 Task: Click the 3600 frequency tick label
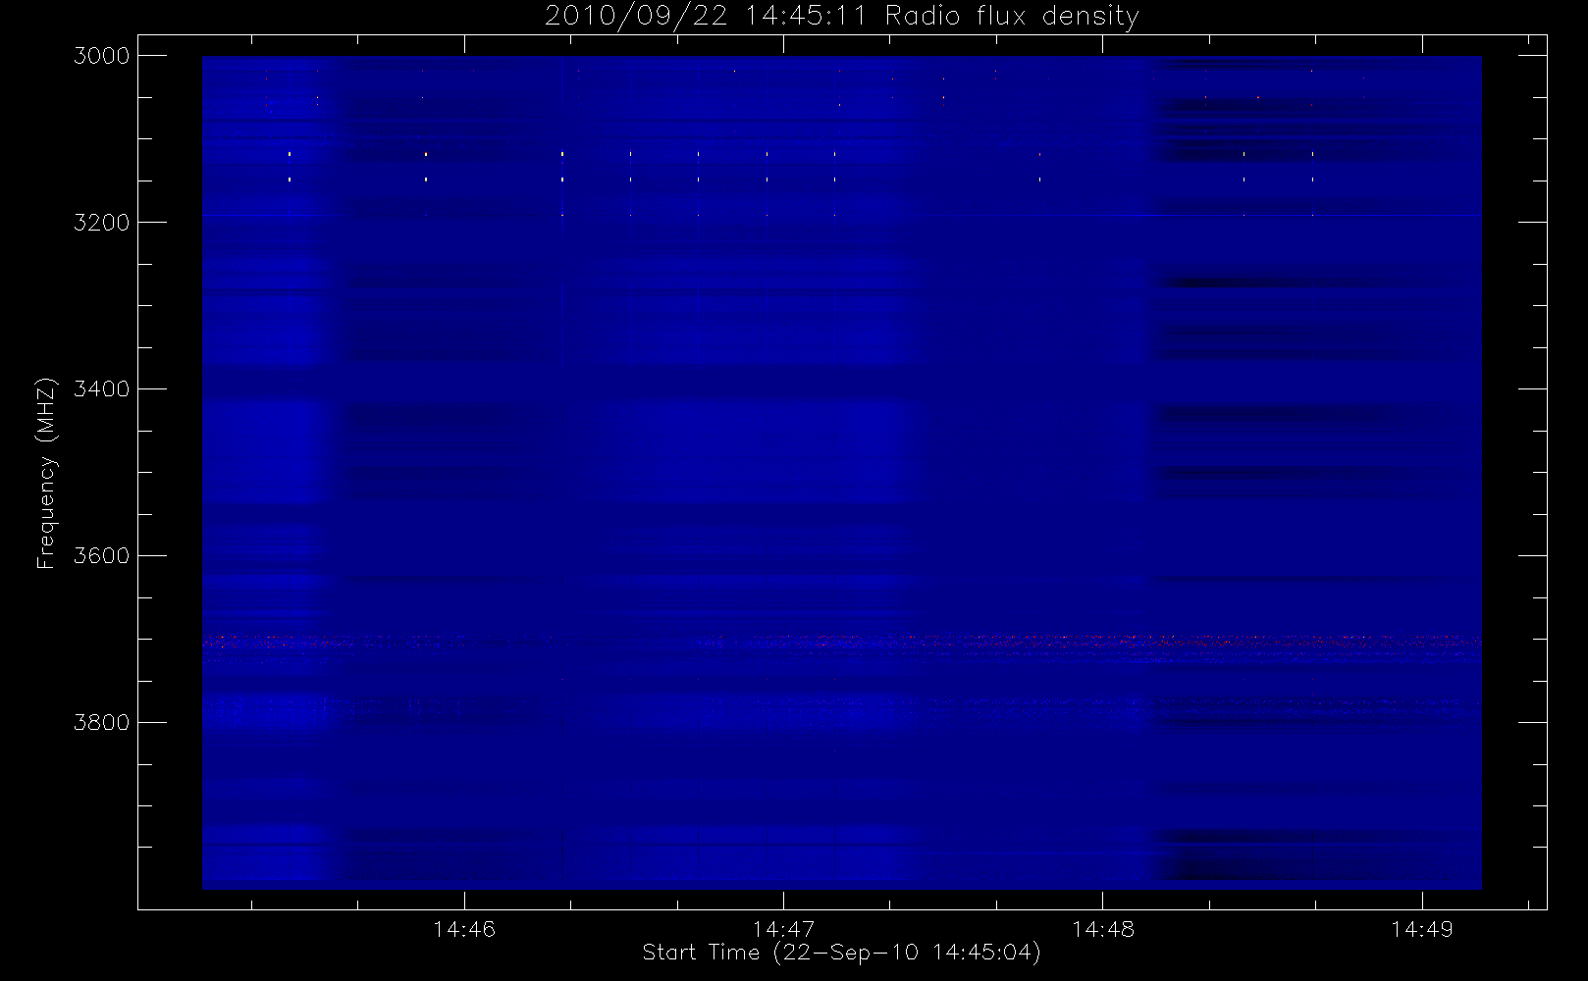click(x=102, y=556)
